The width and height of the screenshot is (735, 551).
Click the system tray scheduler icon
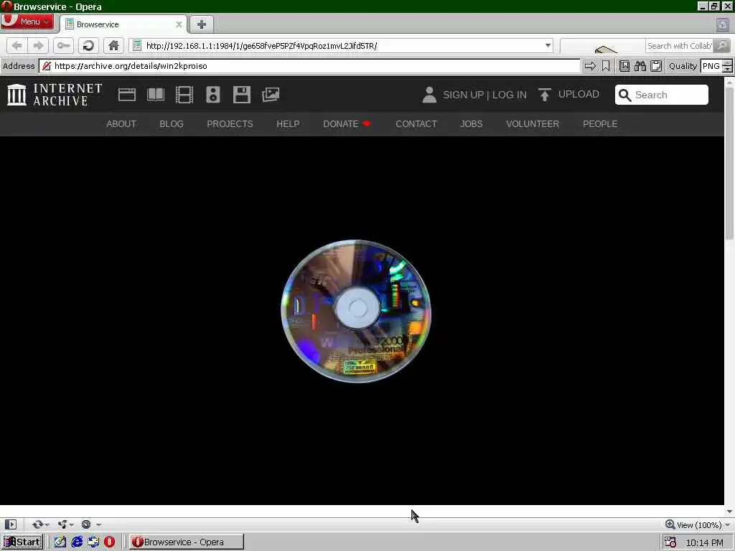pos(670,542)
